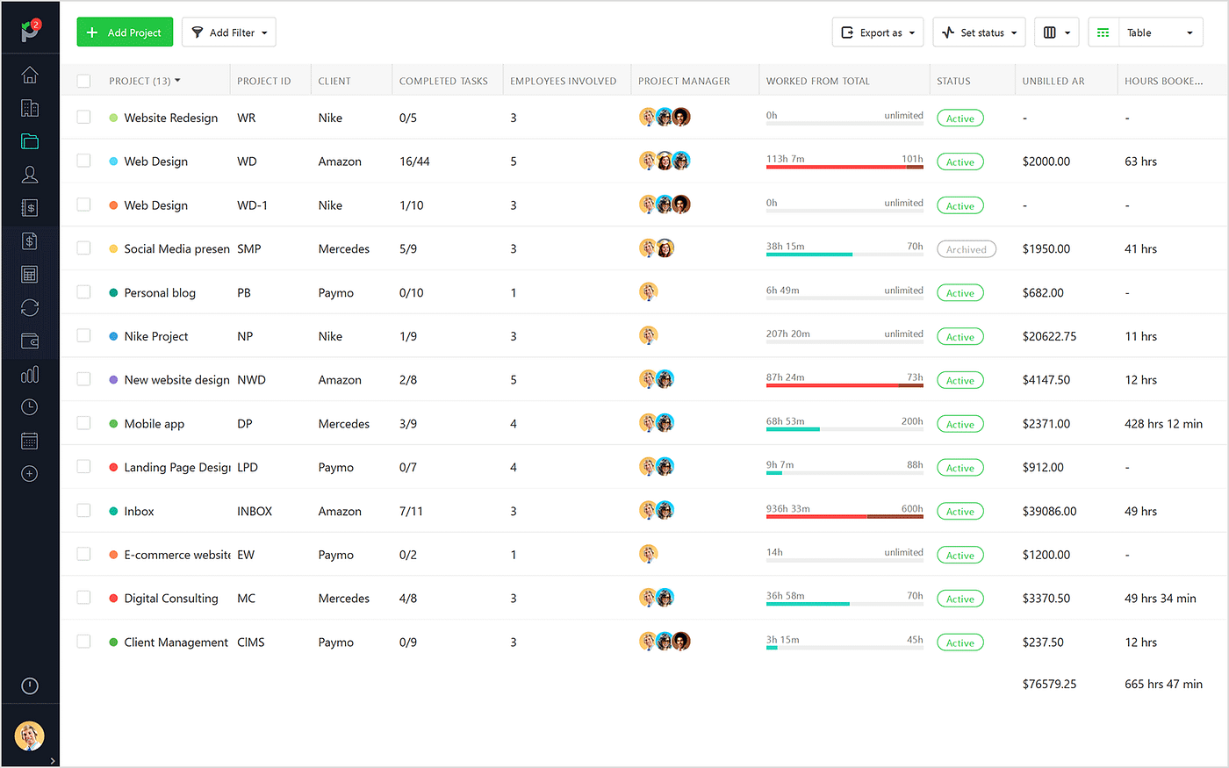Open the Time tracking clock icon

[30, 406]
